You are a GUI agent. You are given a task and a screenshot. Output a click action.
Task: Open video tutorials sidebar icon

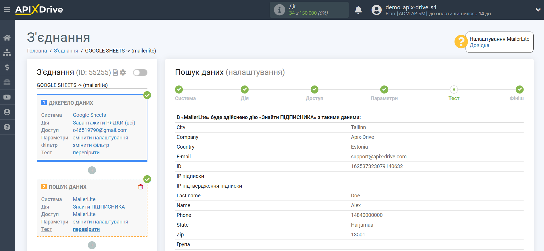click(x=7, y=97)
